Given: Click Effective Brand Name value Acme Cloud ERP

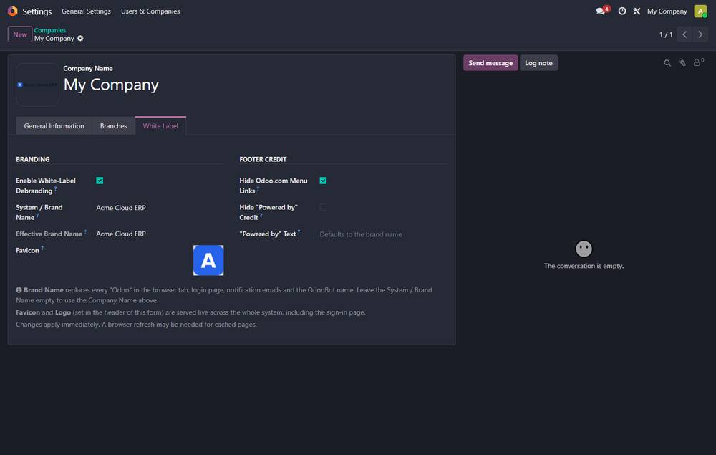Looking at the screenshot, I should (x=120, y=234).
